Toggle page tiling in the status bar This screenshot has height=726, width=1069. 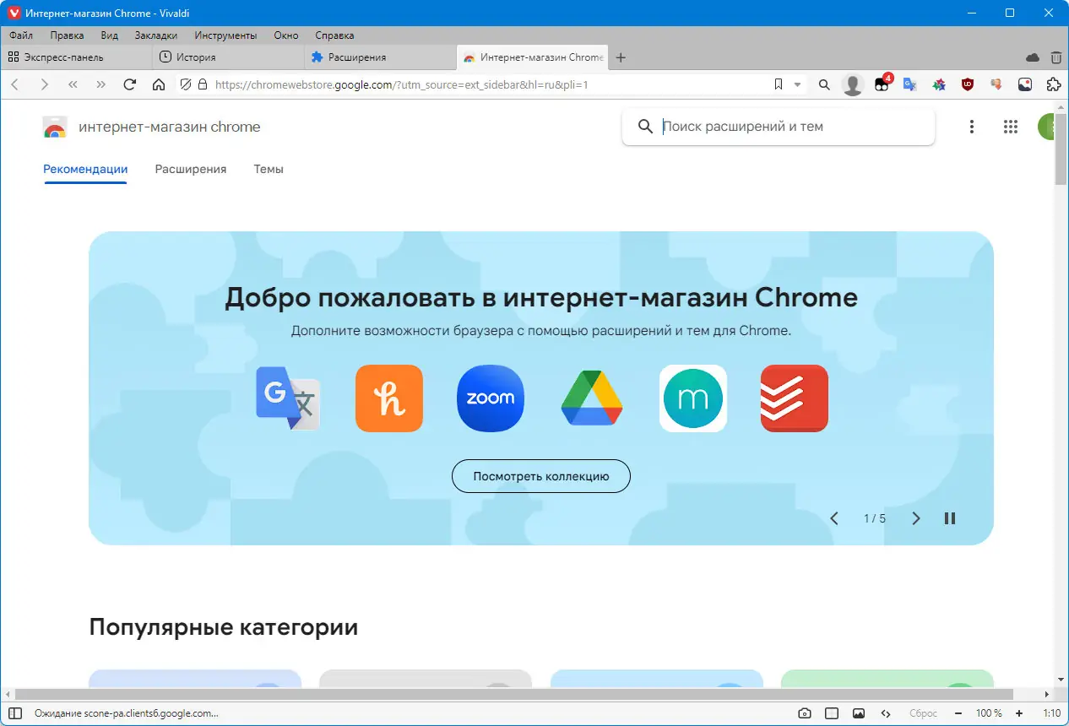coord(833,713)
